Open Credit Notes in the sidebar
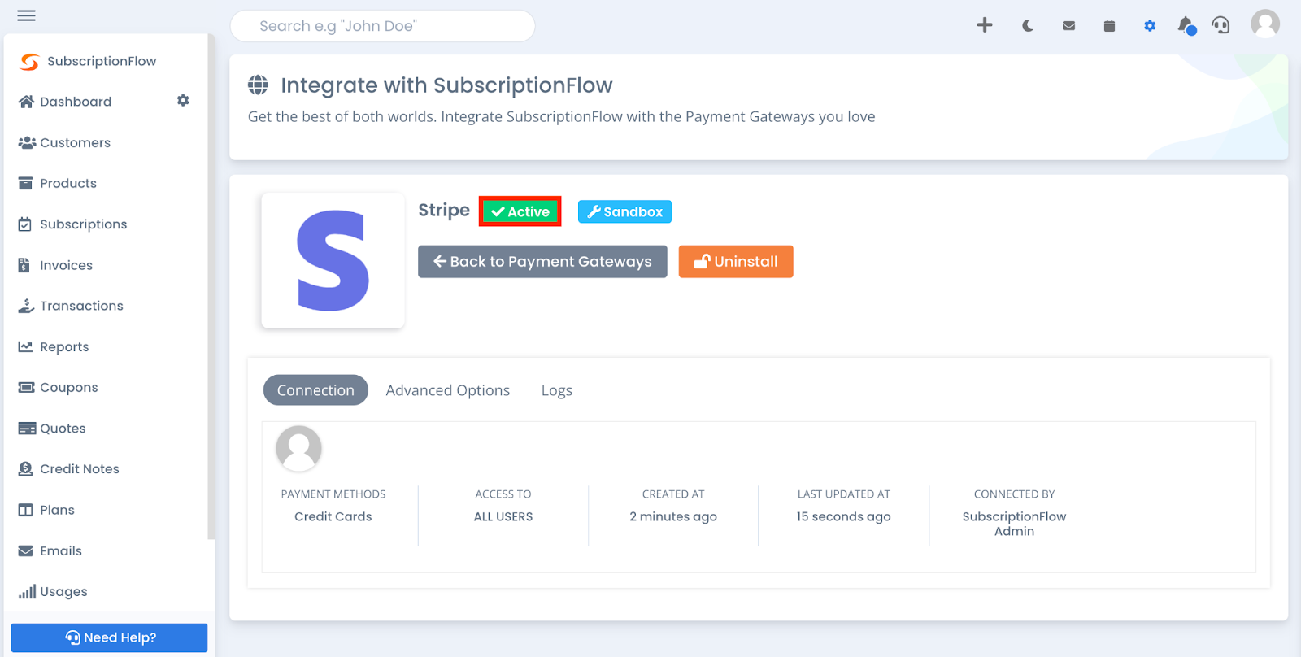The height and width of the screenshot is (657, 1301). click(68, 469)
